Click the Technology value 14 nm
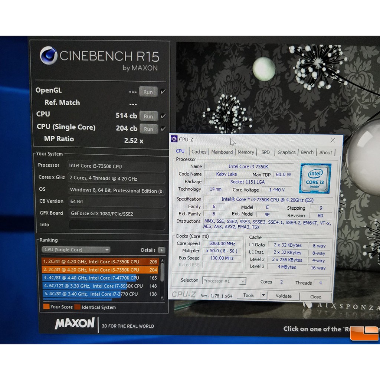The width and height of the screenshot is (380, 380). click(215, 189)
